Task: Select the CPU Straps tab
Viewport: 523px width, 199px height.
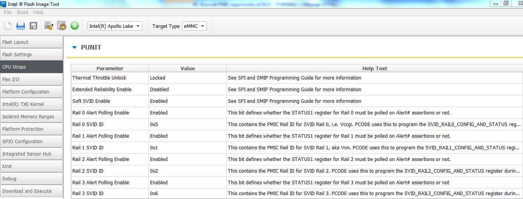Action: 31,67
